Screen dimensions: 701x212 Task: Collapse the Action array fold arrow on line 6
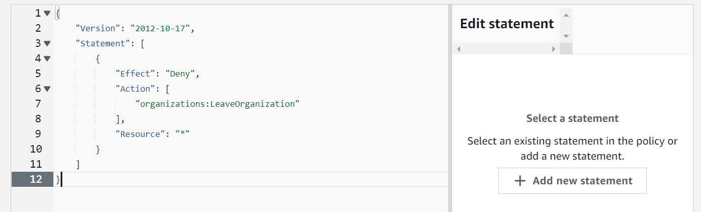tap(47, 89)
